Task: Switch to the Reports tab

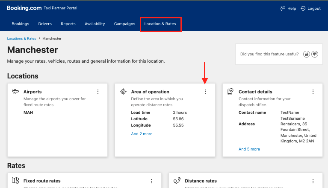Action: [x=68, y=24]
